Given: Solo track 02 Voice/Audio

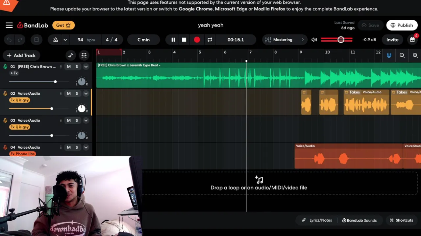Looking at the screenshot, I should (x=77, y=93).
